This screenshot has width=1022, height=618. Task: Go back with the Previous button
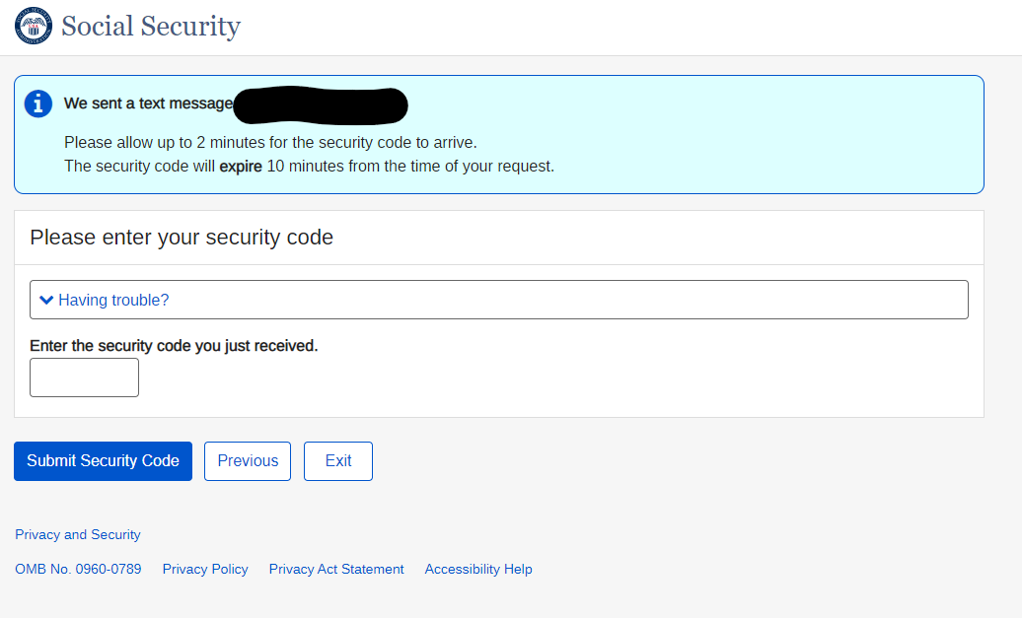pos(248,461)
